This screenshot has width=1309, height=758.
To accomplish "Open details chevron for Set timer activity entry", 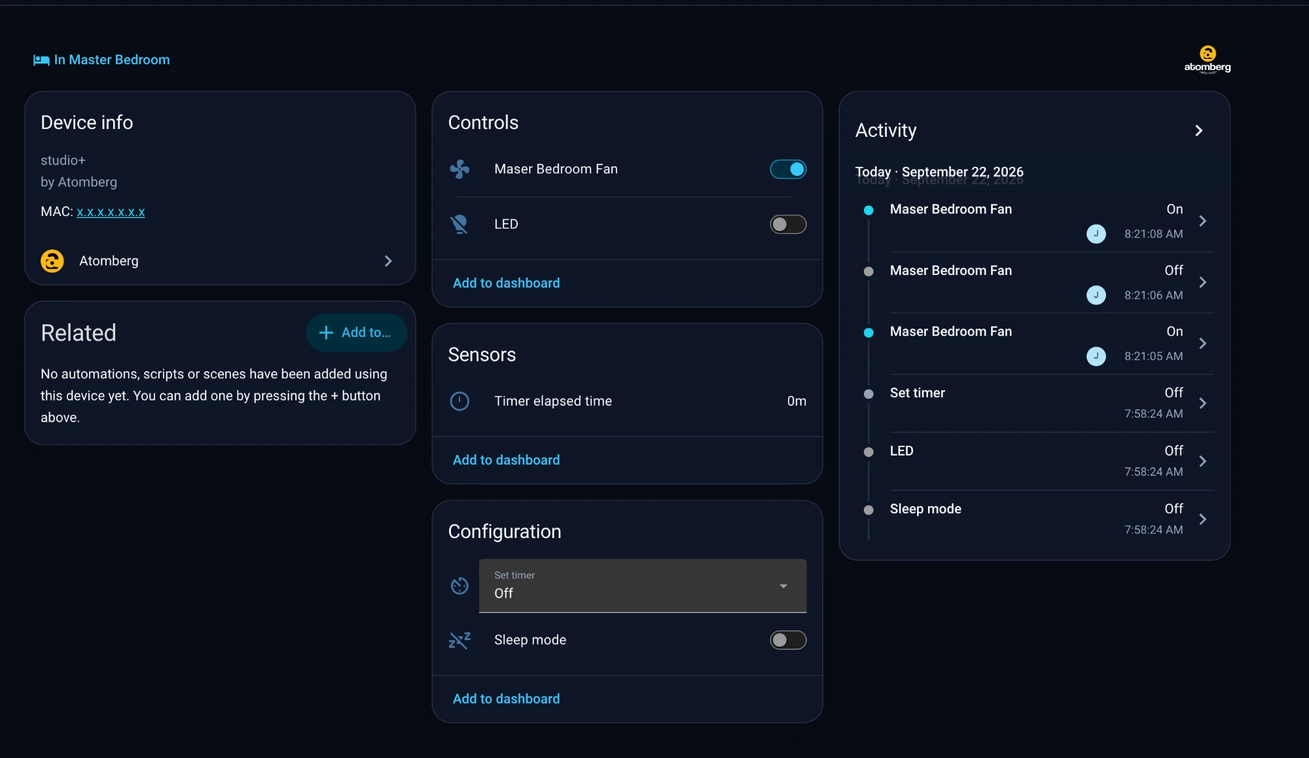I will 1202,403.
